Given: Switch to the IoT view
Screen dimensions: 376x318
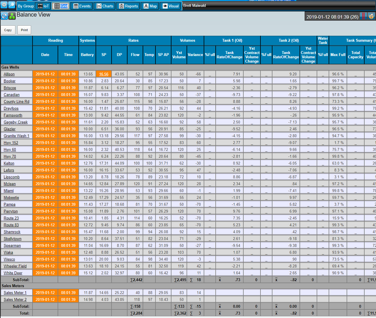Looking at the screenshot, I should click(43, 6).
